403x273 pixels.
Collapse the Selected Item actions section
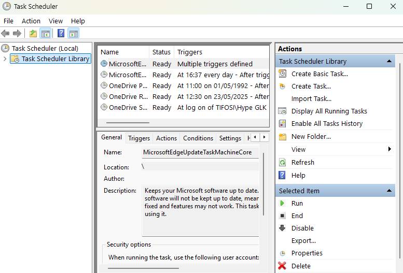[389, 191]
